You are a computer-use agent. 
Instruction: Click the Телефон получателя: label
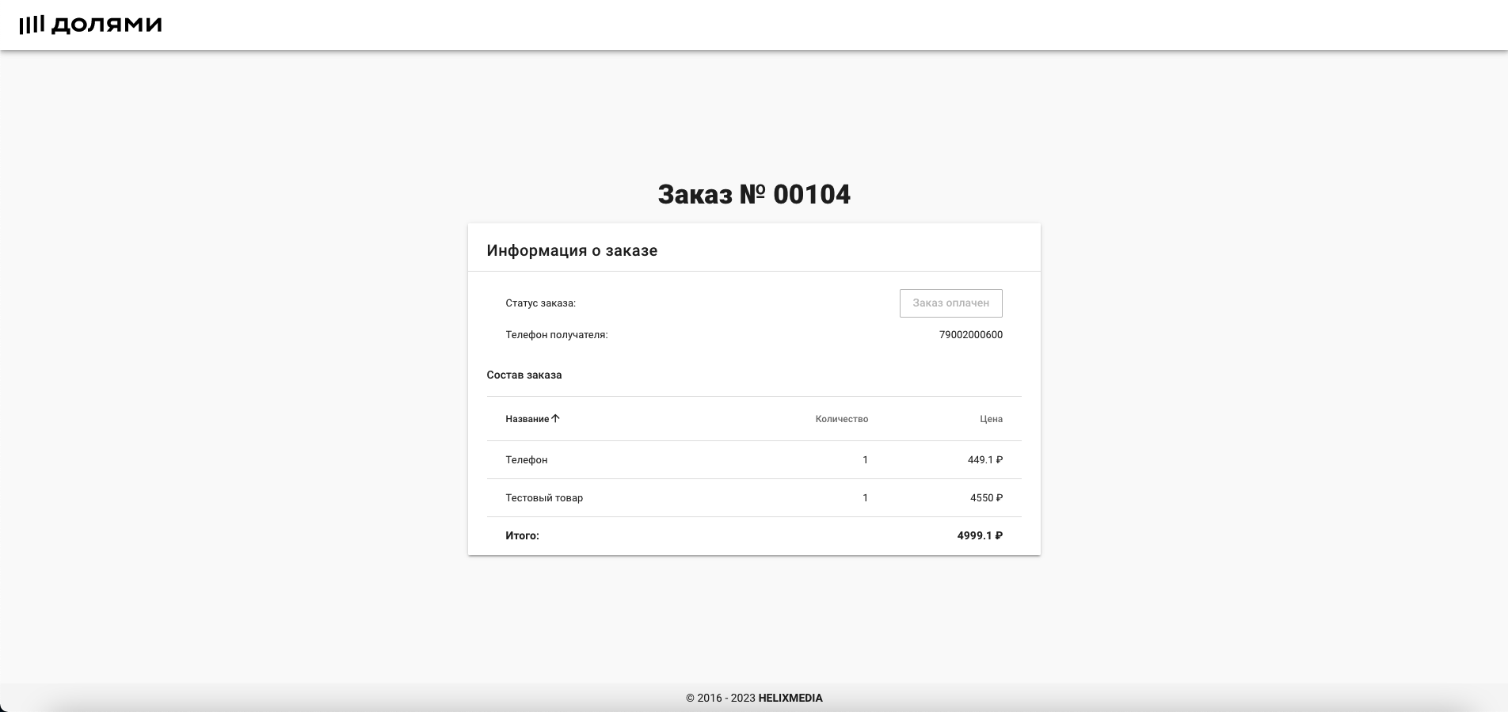pos(557,335)
